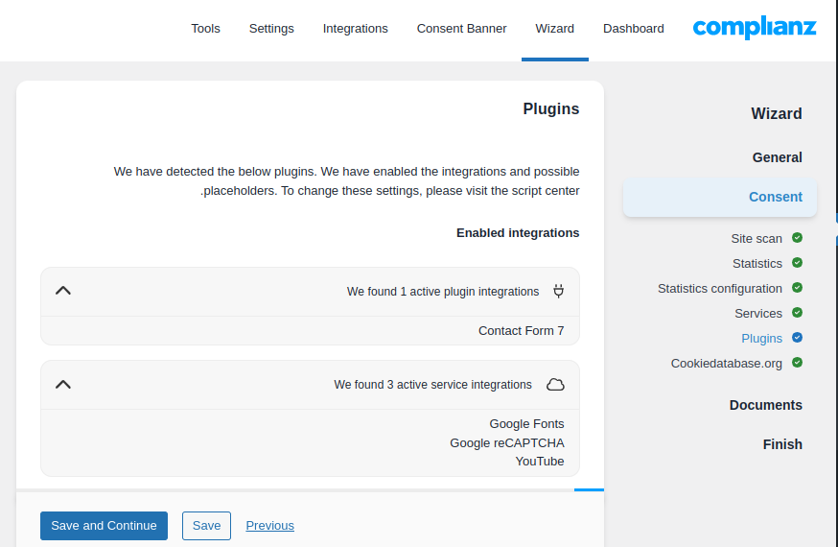The image size is (838, 547).
Task: Click green check icon beside Services
Action: [x=797, y=313]
